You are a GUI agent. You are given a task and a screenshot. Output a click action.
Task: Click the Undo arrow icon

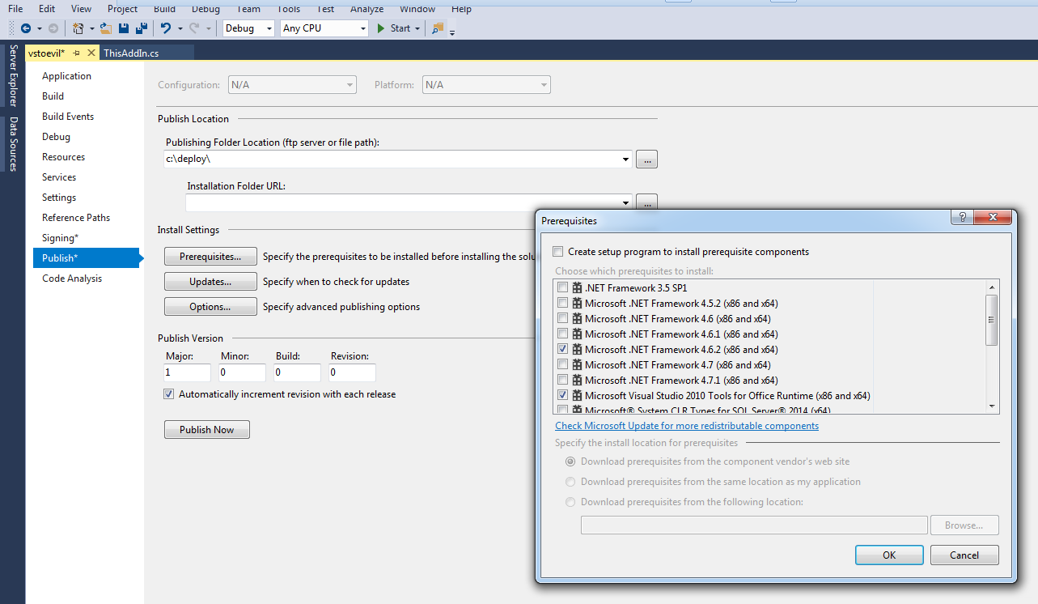click(x=166, y=28)
